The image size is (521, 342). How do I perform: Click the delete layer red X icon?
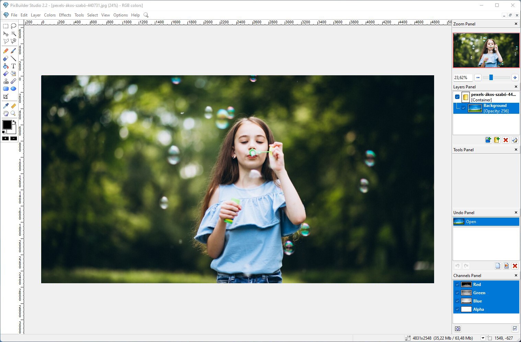pos(506,140)
